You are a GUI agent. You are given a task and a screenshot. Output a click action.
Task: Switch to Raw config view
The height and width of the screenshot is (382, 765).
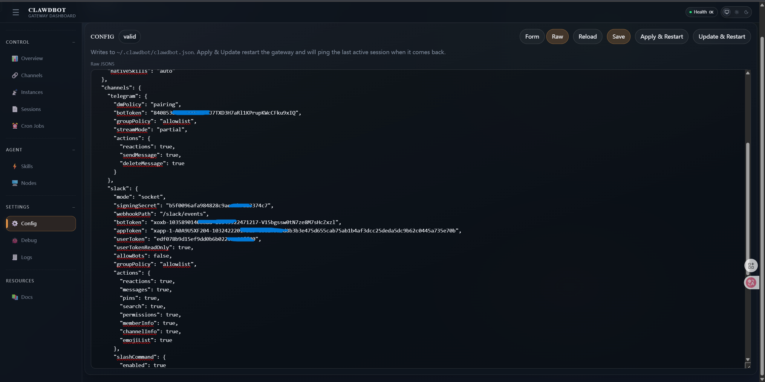point(557,37)
